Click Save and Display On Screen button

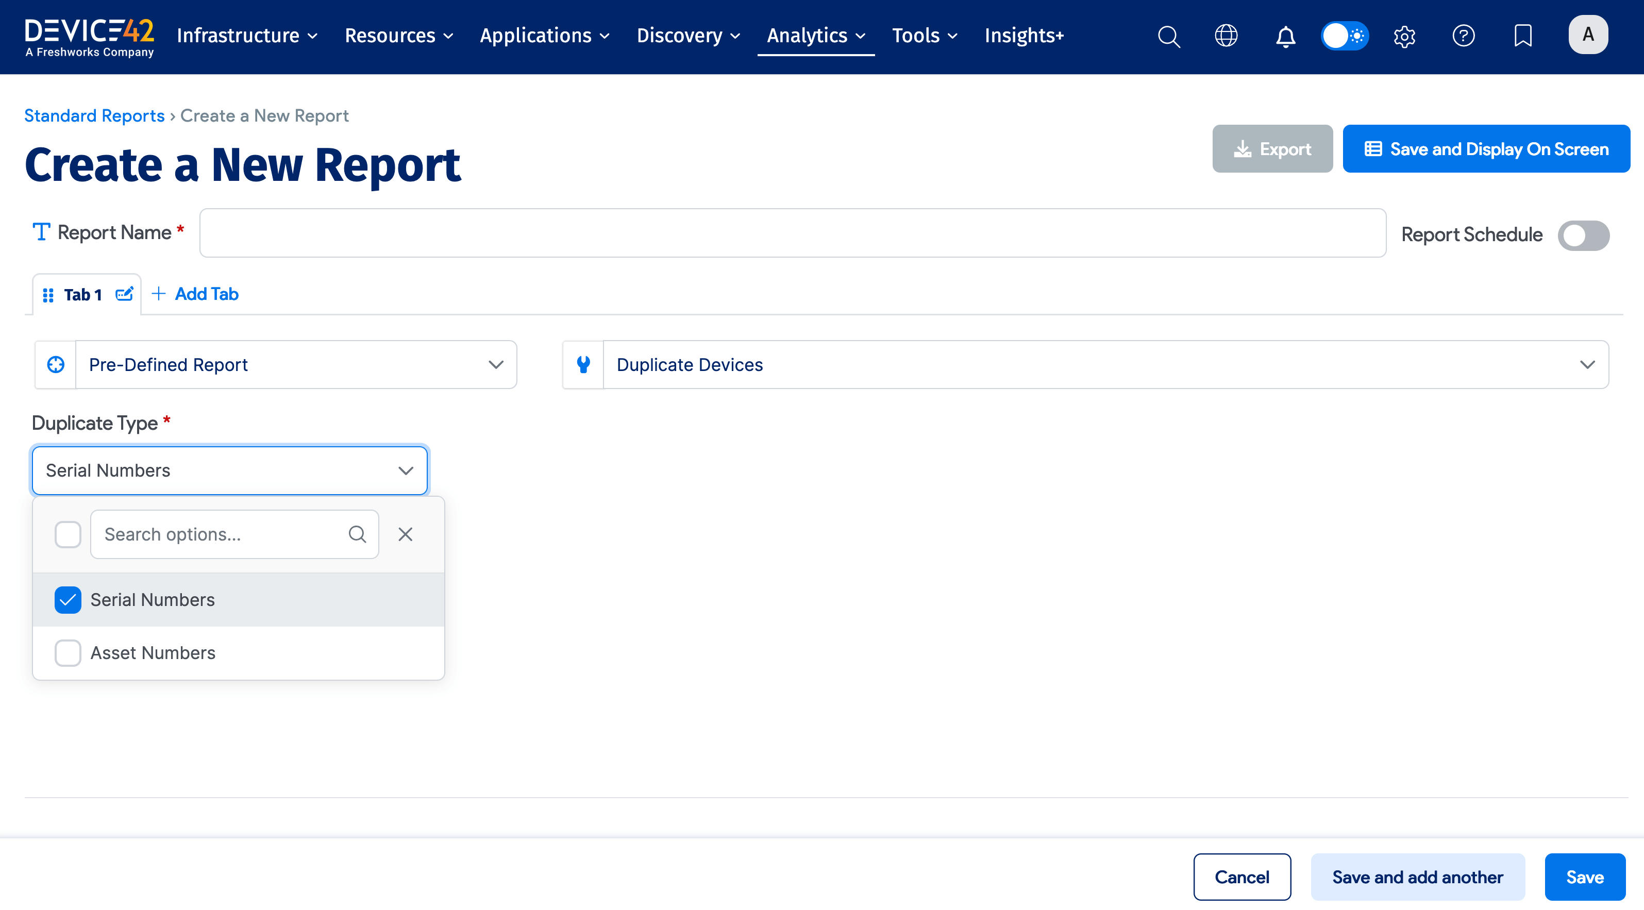(x=1486, y=149)
